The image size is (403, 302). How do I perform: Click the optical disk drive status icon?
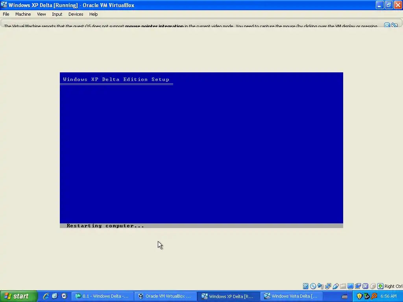pyautogui.click(x=313, y=286)
